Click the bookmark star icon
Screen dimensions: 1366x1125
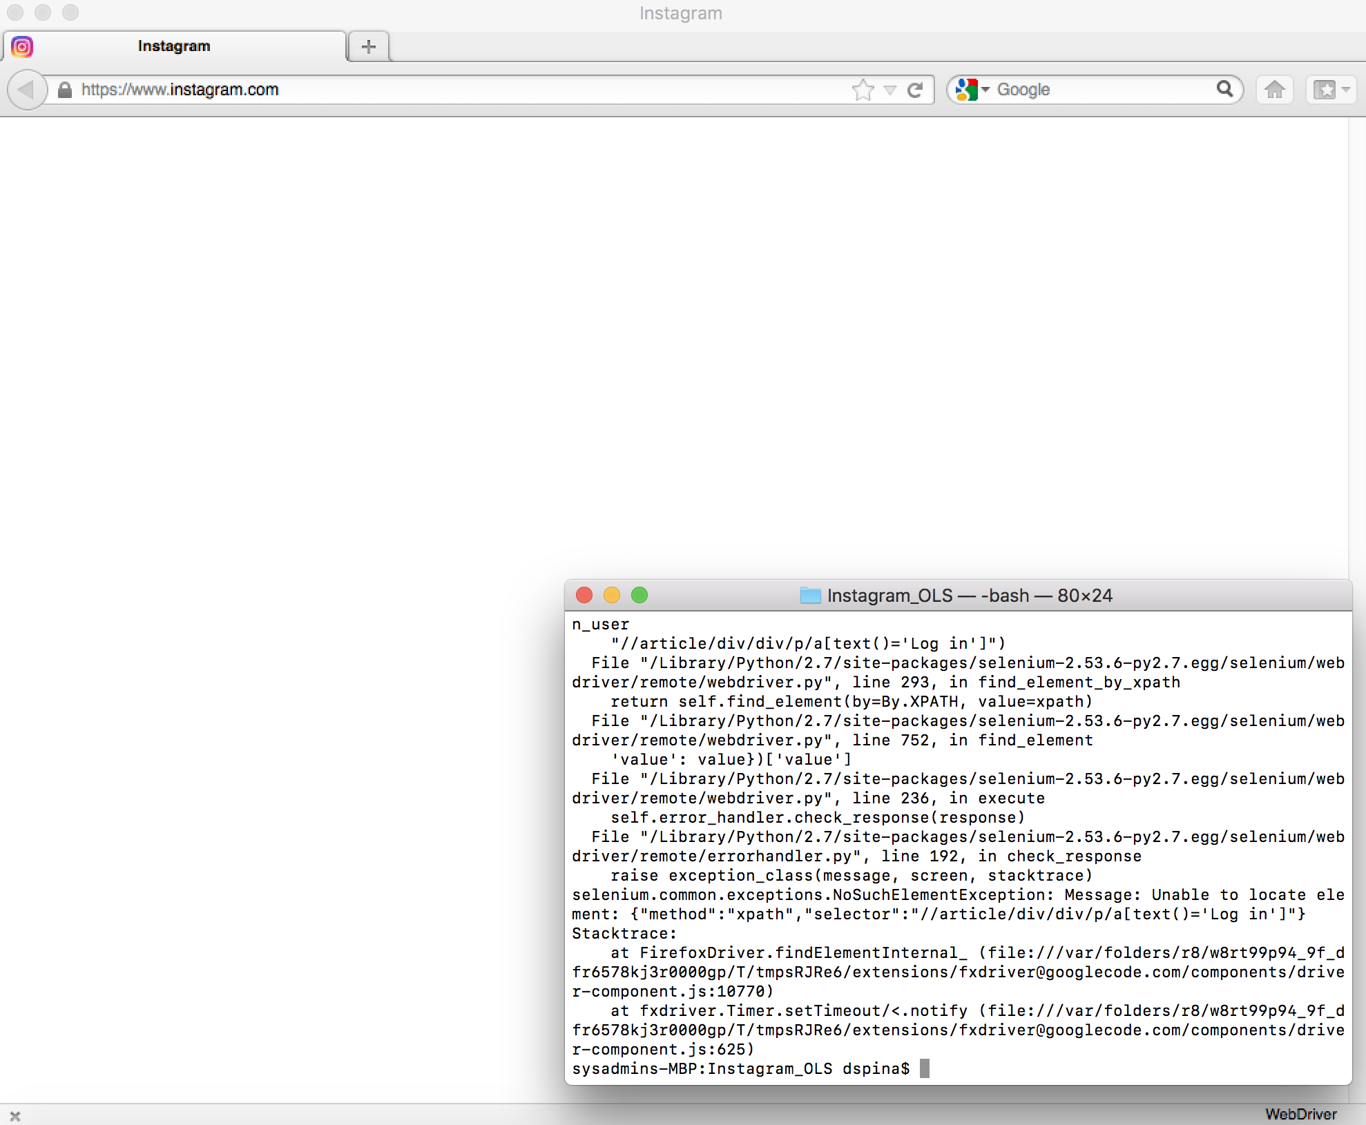click(863, 90)
